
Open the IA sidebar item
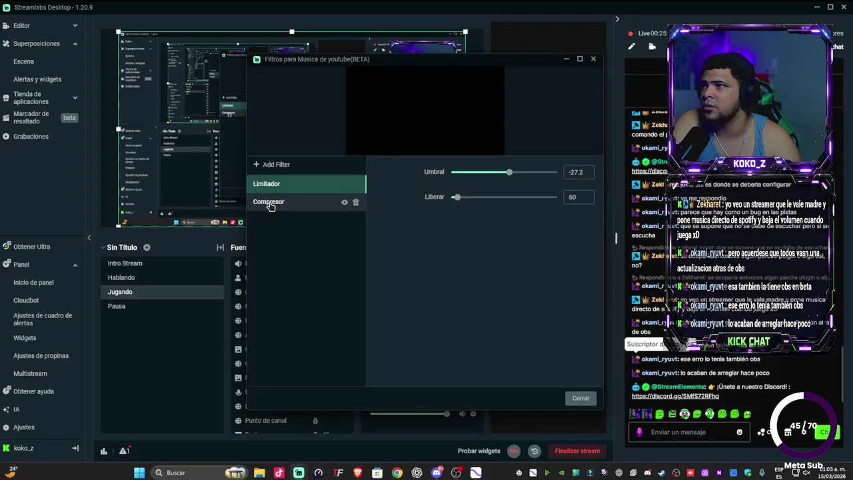(x=16, y=409)
